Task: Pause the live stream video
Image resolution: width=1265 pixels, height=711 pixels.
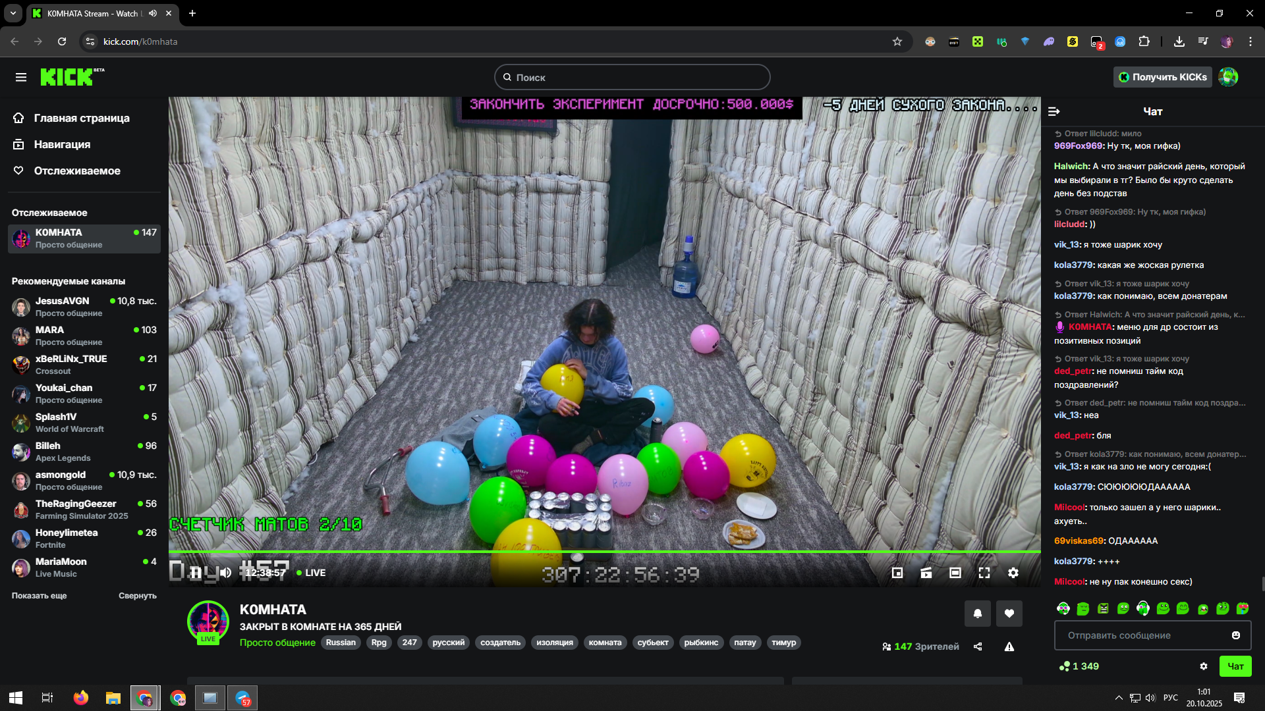Action: (x=196, y=573)
